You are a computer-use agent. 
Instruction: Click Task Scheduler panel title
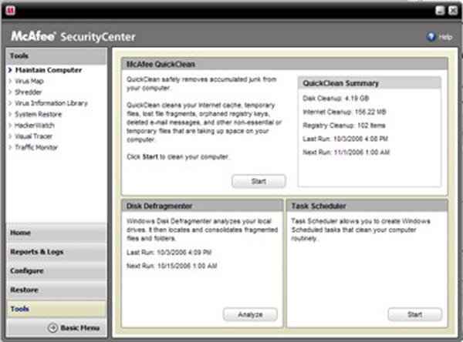tap(319, 206)
